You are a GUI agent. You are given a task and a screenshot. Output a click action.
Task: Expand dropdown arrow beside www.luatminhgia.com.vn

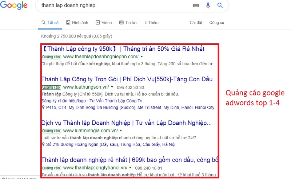pyautogui.click(x=121, y=131)
